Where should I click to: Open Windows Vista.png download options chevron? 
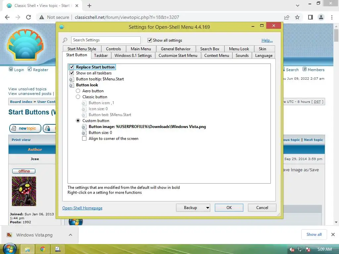point(71,235)
